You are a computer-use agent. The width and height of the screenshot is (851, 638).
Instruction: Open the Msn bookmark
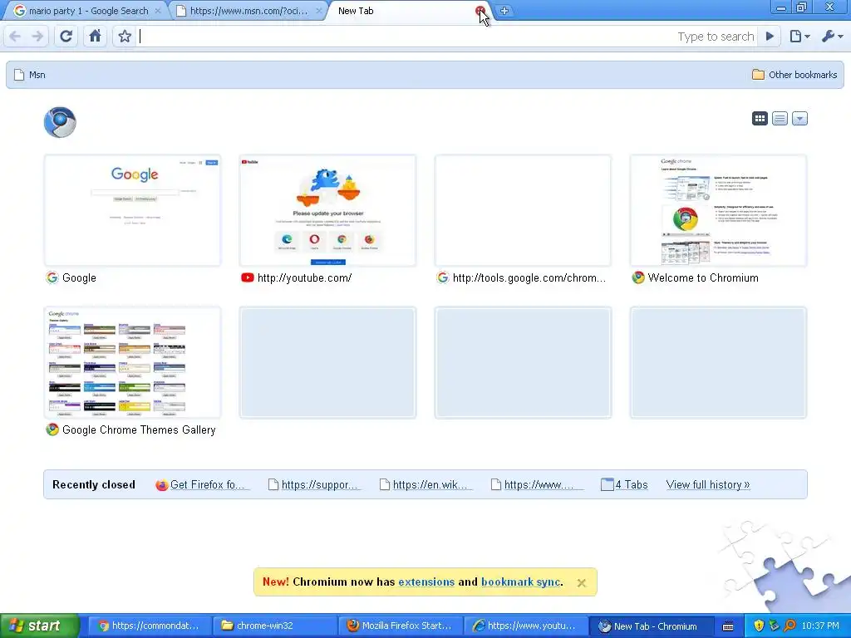tap(30, 75)
